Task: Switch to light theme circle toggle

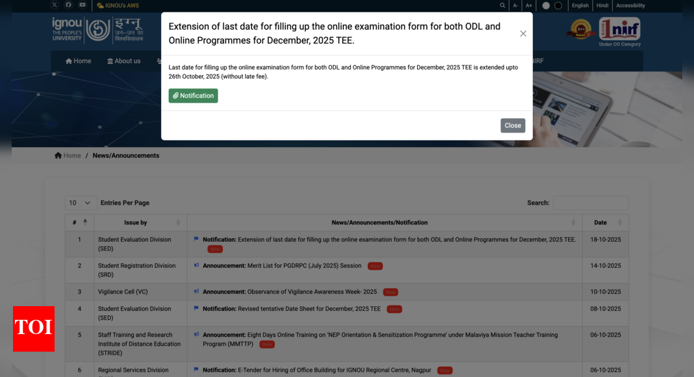Action: (546, 5)
